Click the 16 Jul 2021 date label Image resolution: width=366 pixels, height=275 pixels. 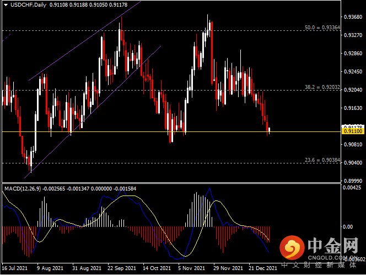click(x=15, y=268)
